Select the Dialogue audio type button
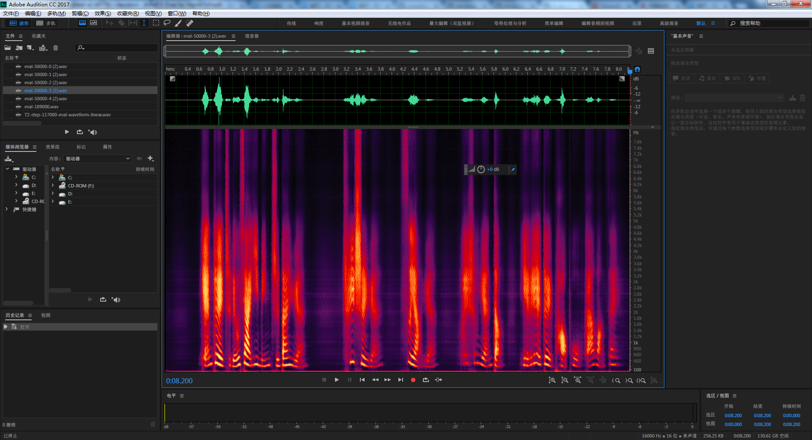Image resolution: width=812 pixels, height=440 pixels. click(682, 78)
